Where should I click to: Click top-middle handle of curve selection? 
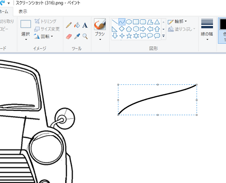(158, 85)
